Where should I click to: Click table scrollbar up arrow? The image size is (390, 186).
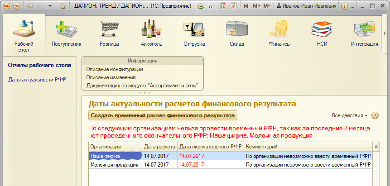376,147
